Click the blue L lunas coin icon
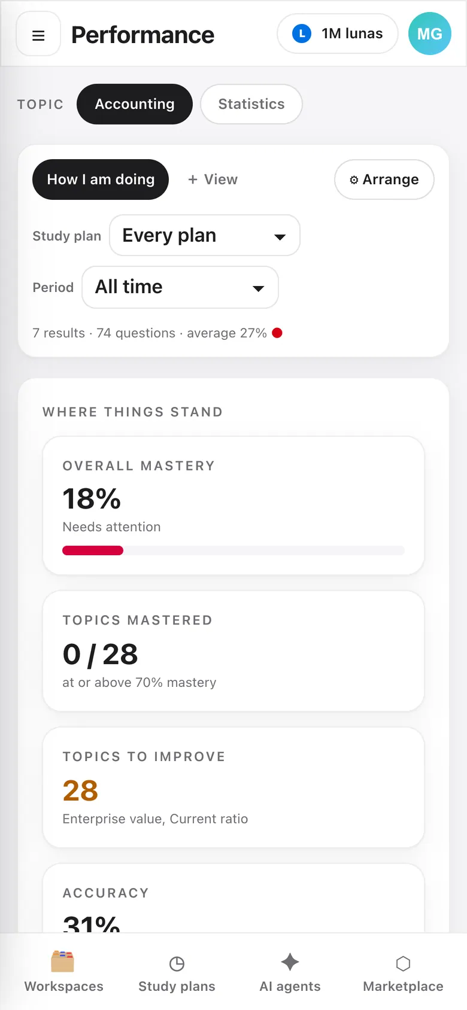 coord(302,34)
